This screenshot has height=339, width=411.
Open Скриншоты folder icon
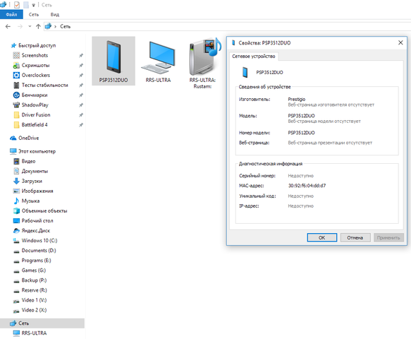click(16, 66)
